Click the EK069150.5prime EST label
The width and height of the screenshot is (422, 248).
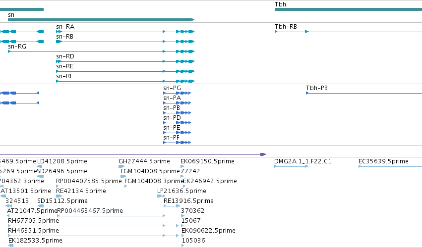pyautogui.click(x=207, y=161)
